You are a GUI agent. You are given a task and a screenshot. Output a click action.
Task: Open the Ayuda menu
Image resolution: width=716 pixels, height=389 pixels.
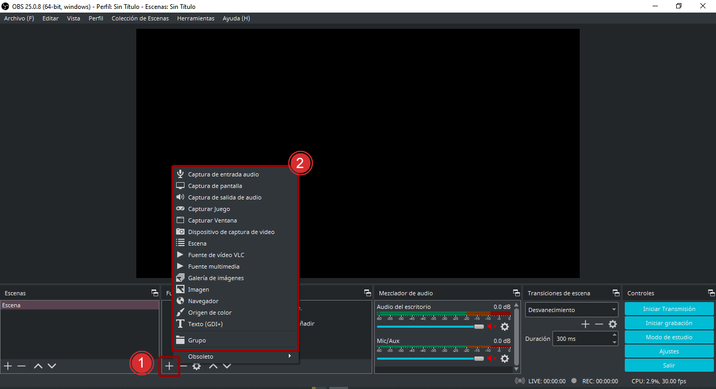click(x=236, y=18)
